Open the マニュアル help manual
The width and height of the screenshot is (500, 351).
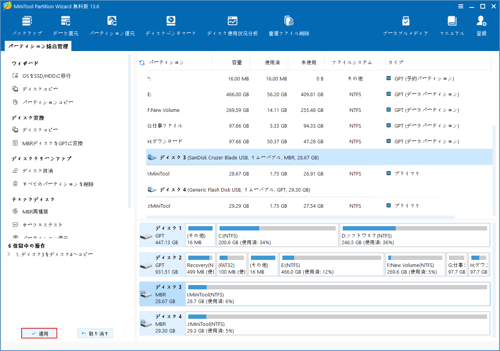click(452, 24)
